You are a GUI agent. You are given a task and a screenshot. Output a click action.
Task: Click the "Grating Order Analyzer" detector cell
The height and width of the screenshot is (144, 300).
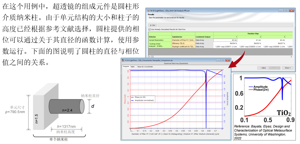(x=160, y=45)
